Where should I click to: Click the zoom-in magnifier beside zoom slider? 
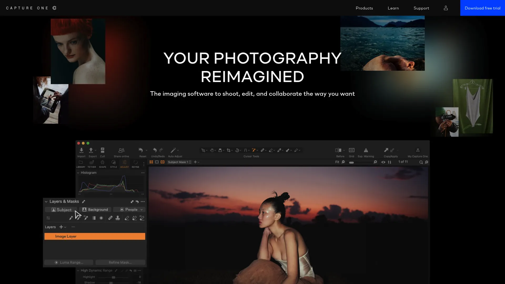(x=375, y=162)
